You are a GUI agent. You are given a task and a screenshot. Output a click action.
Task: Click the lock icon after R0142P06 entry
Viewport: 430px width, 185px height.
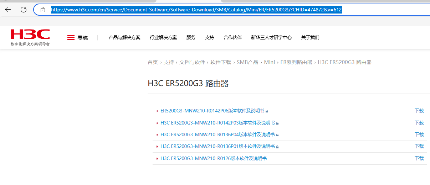(267, 111)
